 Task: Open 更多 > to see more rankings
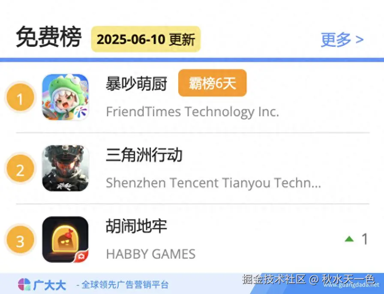[342, 39]
